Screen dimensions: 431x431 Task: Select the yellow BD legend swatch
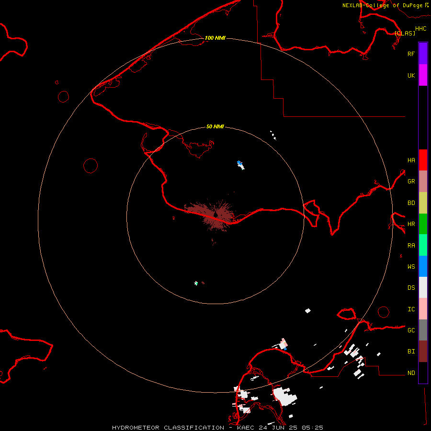coord(423,203)
